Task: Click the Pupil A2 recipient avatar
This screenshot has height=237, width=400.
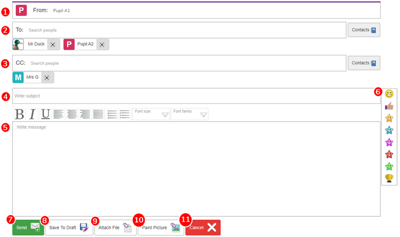Action: coord(69,44)
